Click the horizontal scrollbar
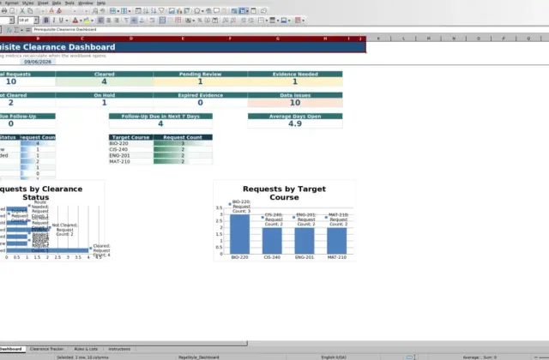 click(x=124, y=344)
